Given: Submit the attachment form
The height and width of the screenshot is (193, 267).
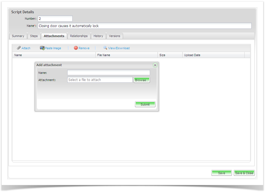Looking at the screenshot, I should tap(145, 105).
